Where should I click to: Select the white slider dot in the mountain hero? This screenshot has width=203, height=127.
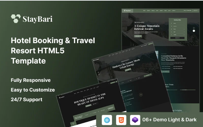pyautogui.click(x=194, y=31)
